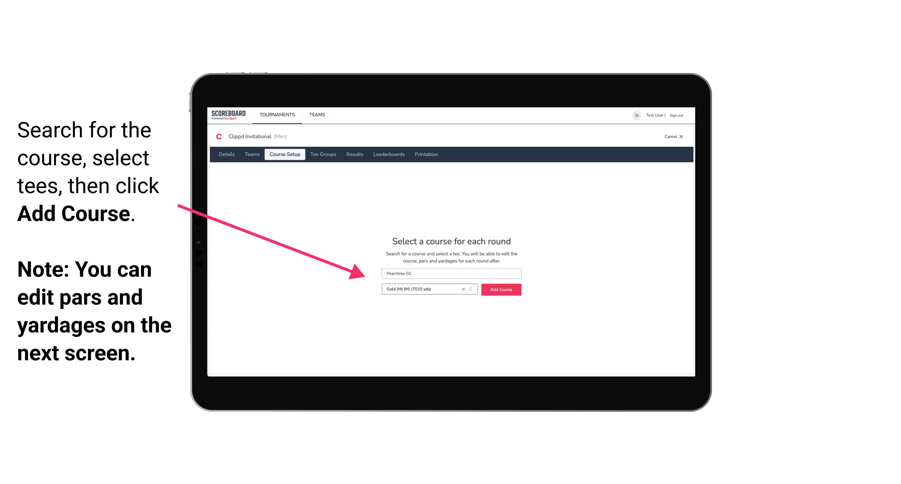The width and height of the screenshot is (901, 484).
Task: Click the Peachtree GC search field
Action: tap(451, 272)
